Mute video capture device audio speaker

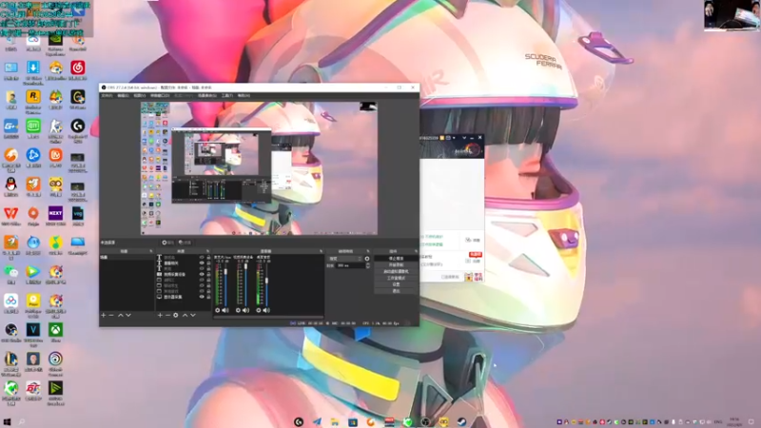click(245, 310)
